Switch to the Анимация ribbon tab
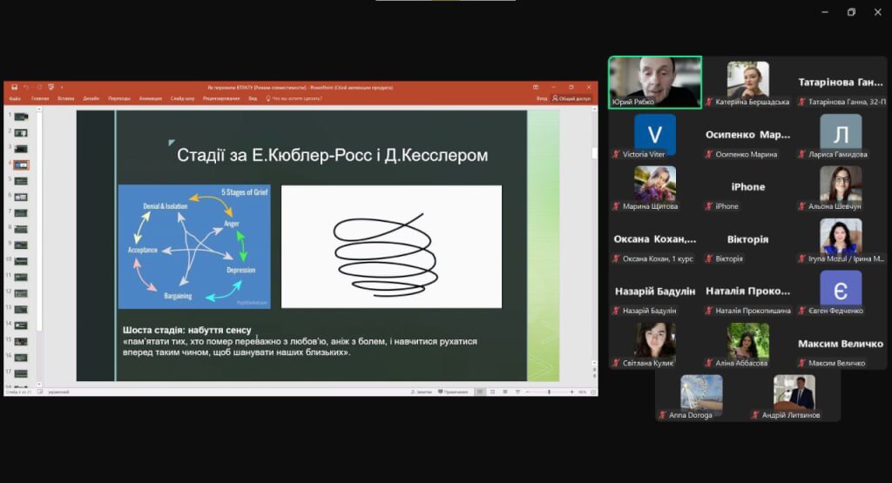892x483 pixels. tap(150, 98)
